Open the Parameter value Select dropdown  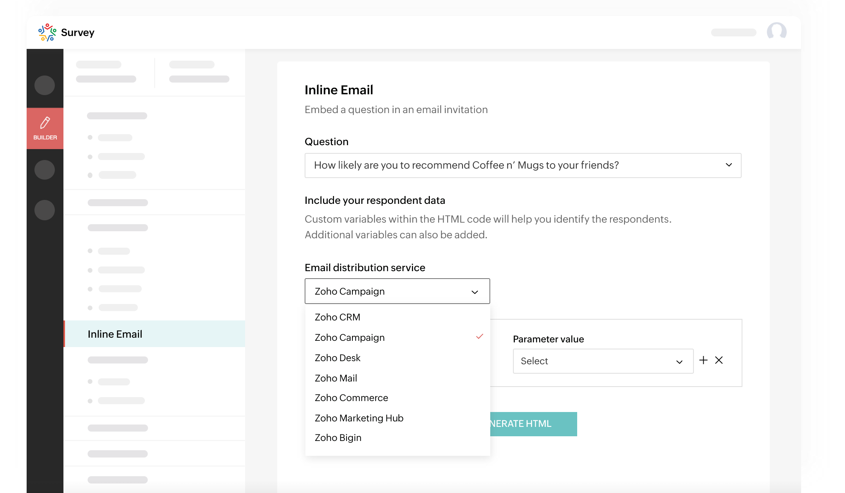click(603, 361)
